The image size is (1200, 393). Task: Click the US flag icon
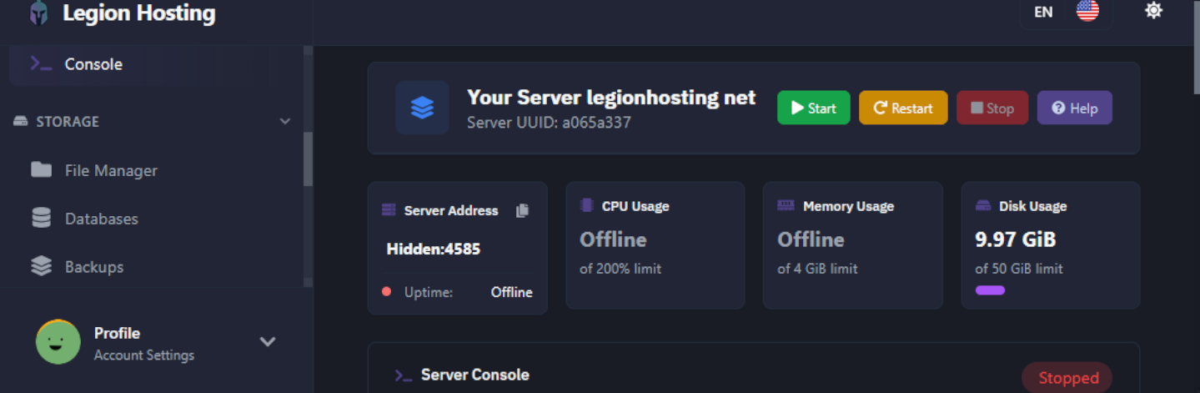1087,10
